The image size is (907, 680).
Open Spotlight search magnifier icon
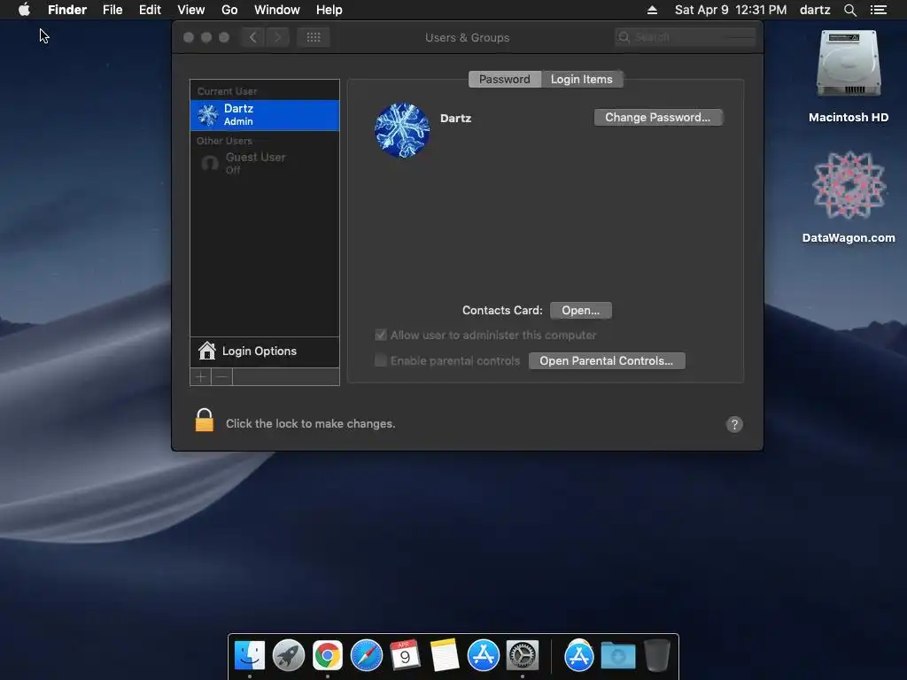[x=849, y=10]
